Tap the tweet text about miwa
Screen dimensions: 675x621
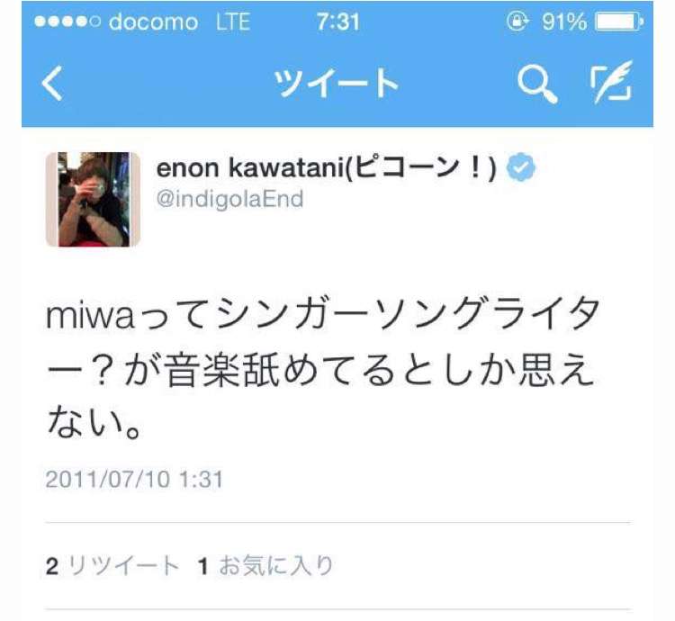(x=322, y=368)
